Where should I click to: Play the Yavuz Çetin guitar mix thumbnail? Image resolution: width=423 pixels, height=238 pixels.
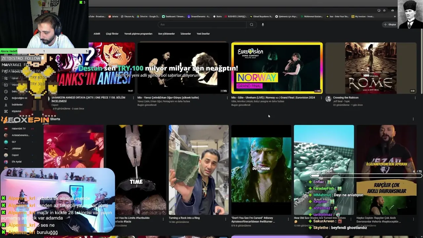coord(183,68)
